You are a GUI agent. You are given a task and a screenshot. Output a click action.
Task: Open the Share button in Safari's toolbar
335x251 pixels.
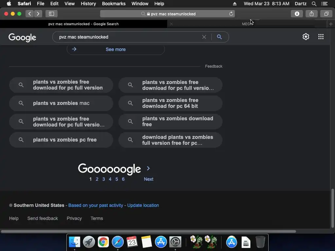(x=311, y=14)
